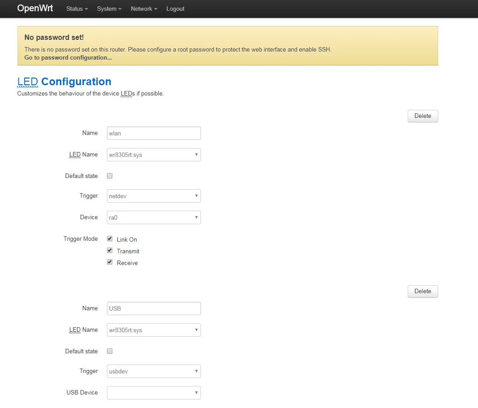The width and height of the screenshot is (478, 408).
Task: Edit the Name field containing wlan
Action: (x=154, y=133)
